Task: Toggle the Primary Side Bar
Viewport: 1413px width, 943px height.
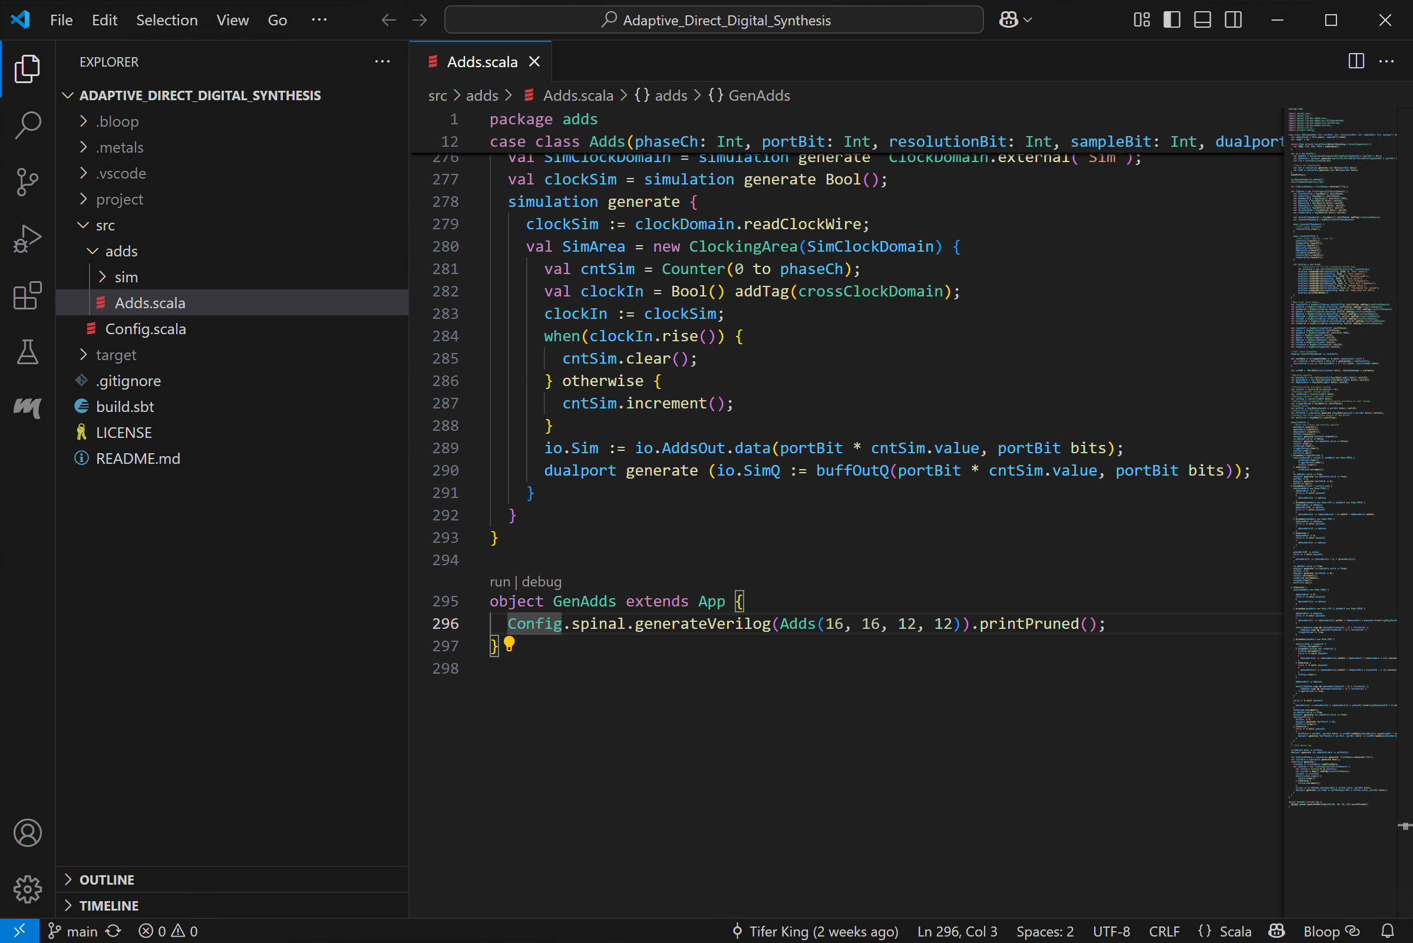Action: click(1171, 20)
